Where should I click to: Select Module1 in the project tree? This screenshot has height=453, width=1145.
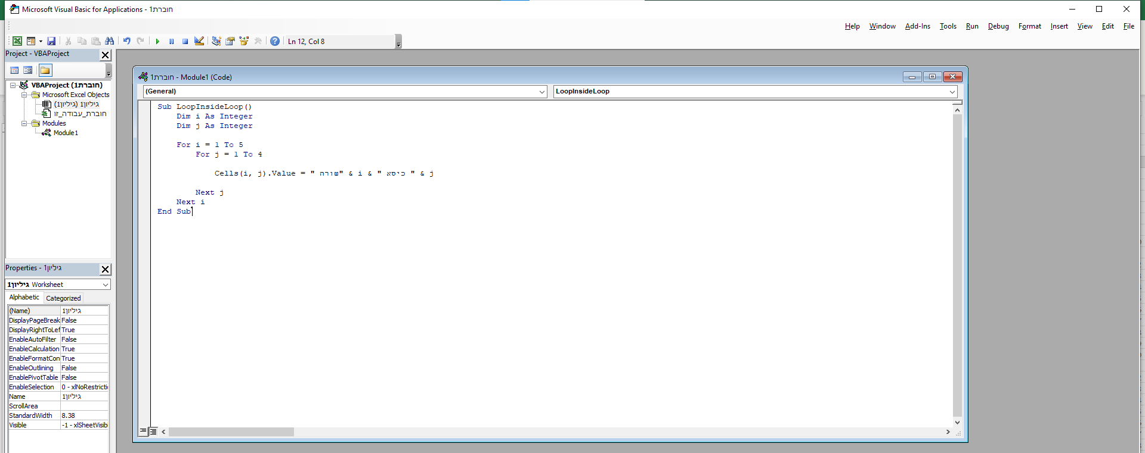[66, 133]
